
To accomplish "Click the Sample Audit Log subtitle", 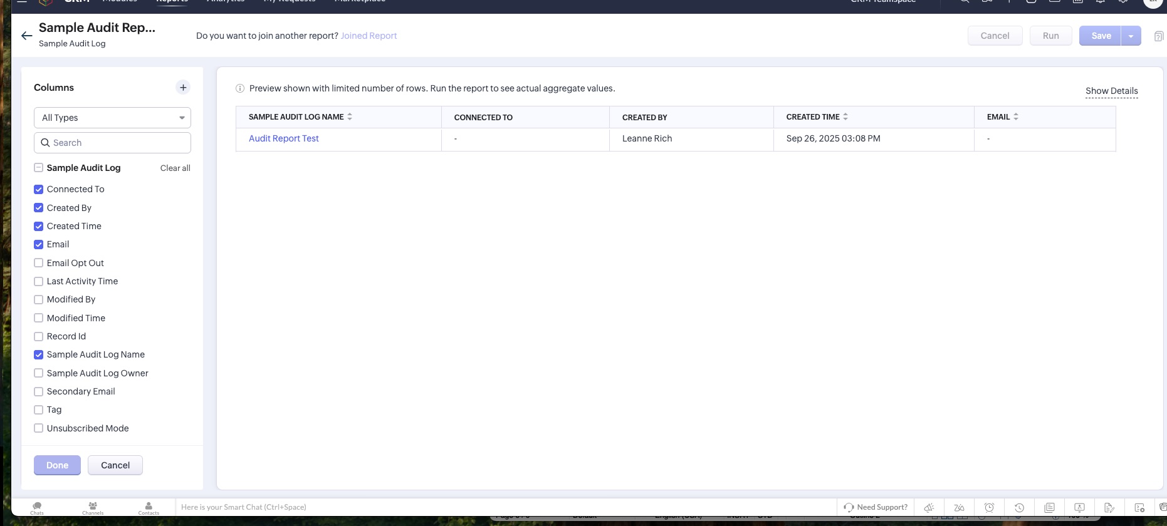I will 72,44.
